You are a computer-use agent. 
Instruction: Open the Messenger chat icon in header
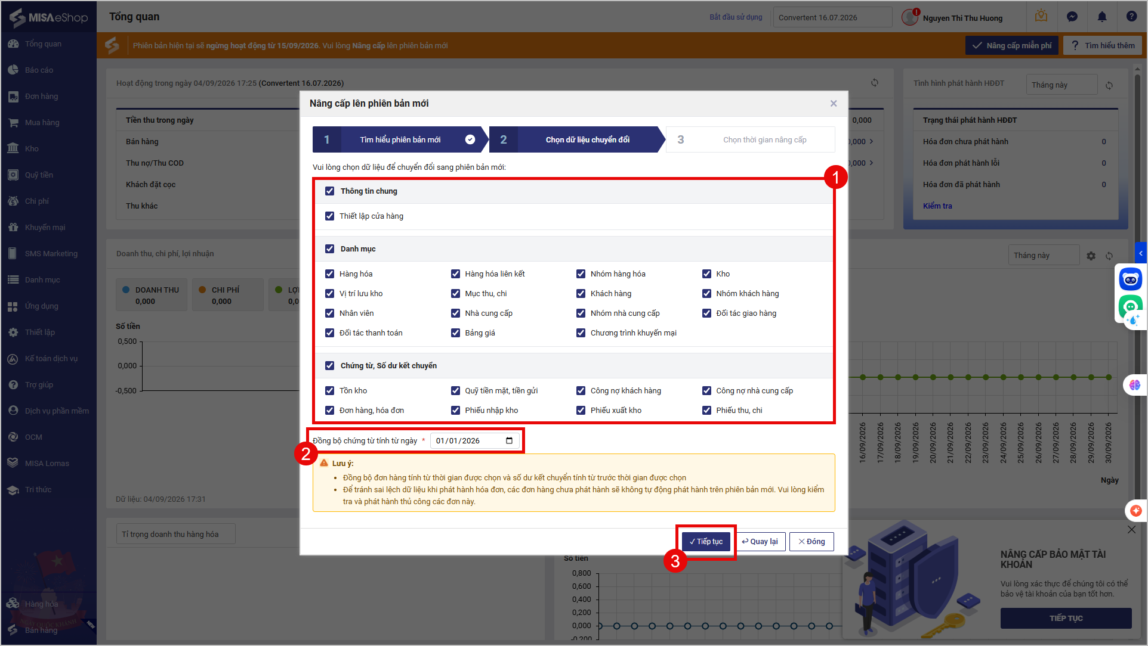pos(1072,17)
